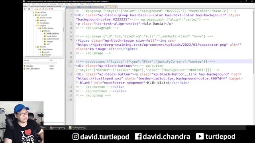
Task: Click the 'Klik disini' text in line 12
Action: click(158, 83)
